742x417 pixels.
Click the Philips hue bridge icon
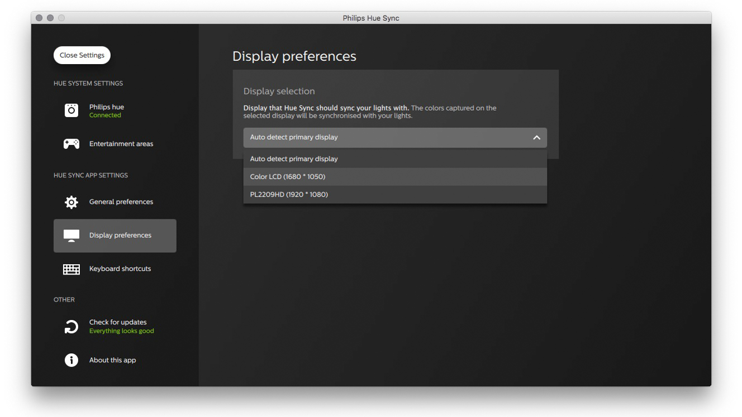[72, 111]
